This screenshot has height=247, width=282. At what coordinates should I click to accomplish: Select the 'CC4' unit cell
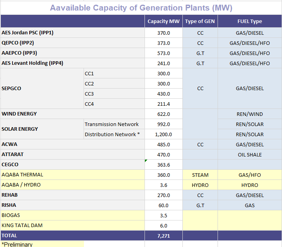[x=114, y=104]
